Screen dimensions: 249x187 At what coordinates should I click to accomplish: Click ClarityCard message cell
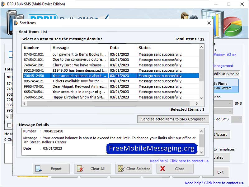(79, 65)
